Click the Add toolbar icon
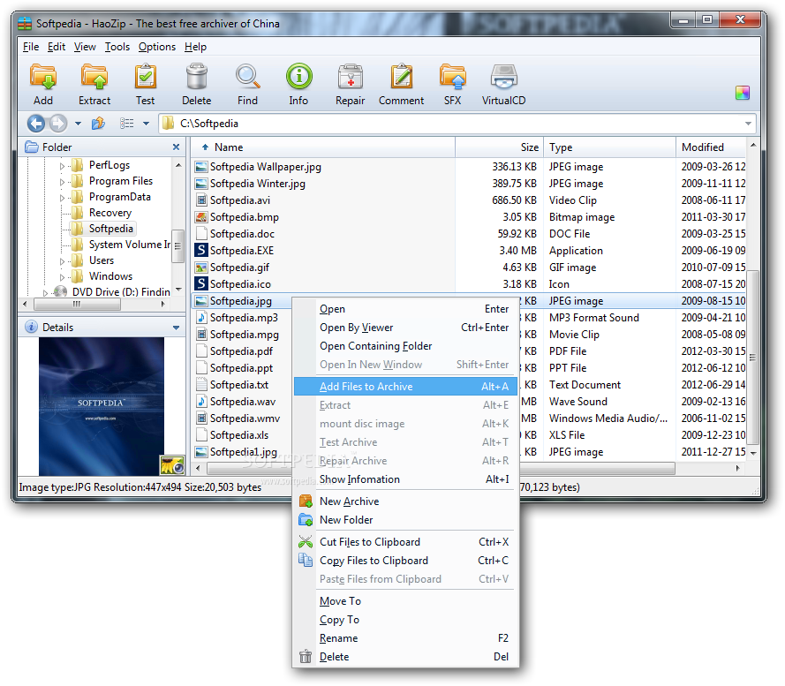 (x=43, y=77)
